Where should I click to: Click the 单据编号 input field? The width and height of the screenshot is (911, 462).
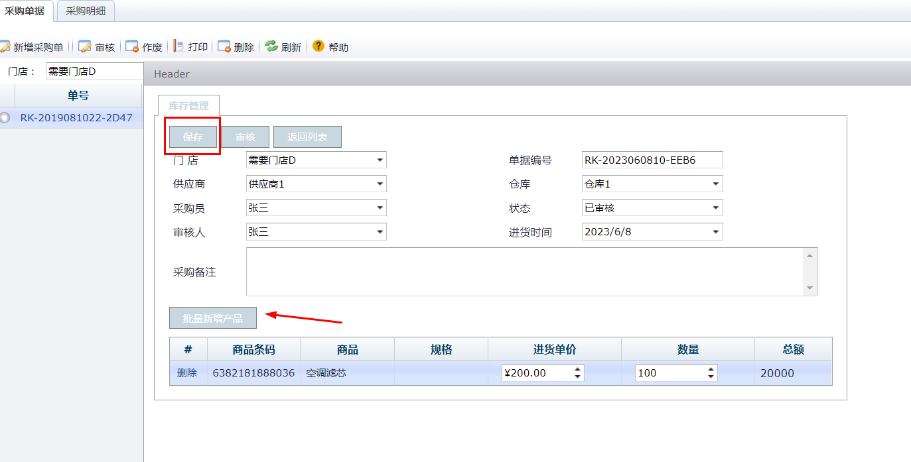click(652, 160)
